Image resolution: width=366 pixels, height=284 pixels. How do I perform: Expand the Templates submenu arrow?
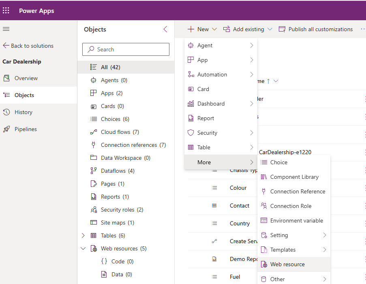[325, 250]
